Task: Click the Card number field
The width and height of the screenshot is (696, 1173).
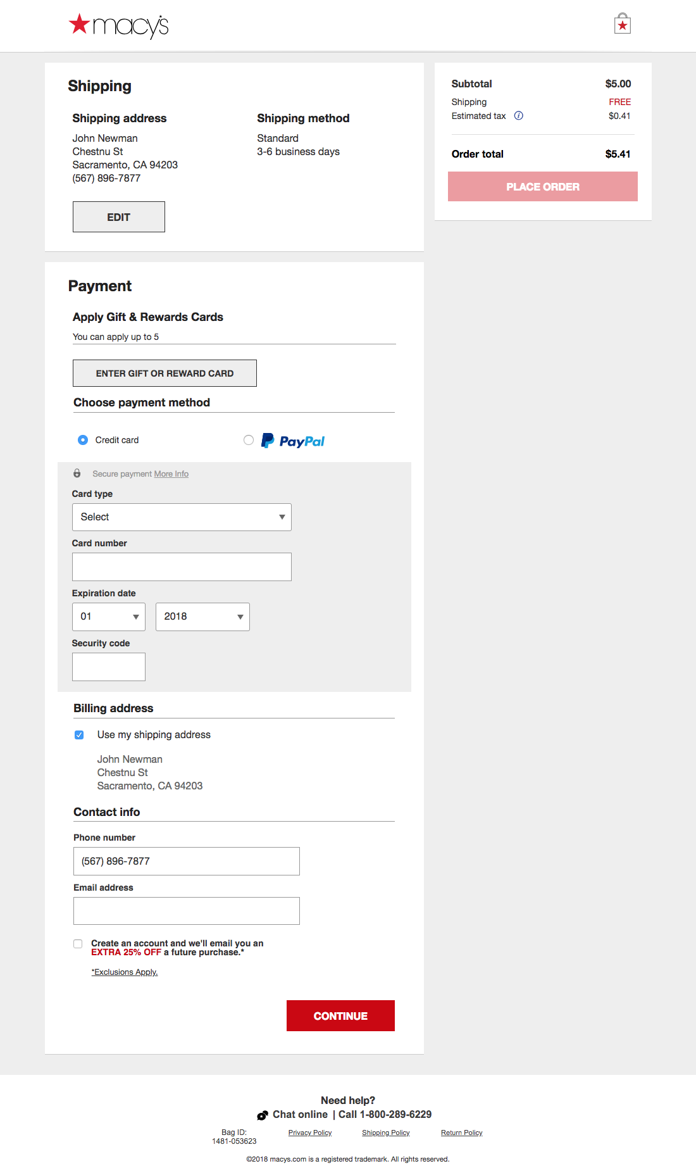Action: [182, 567]
